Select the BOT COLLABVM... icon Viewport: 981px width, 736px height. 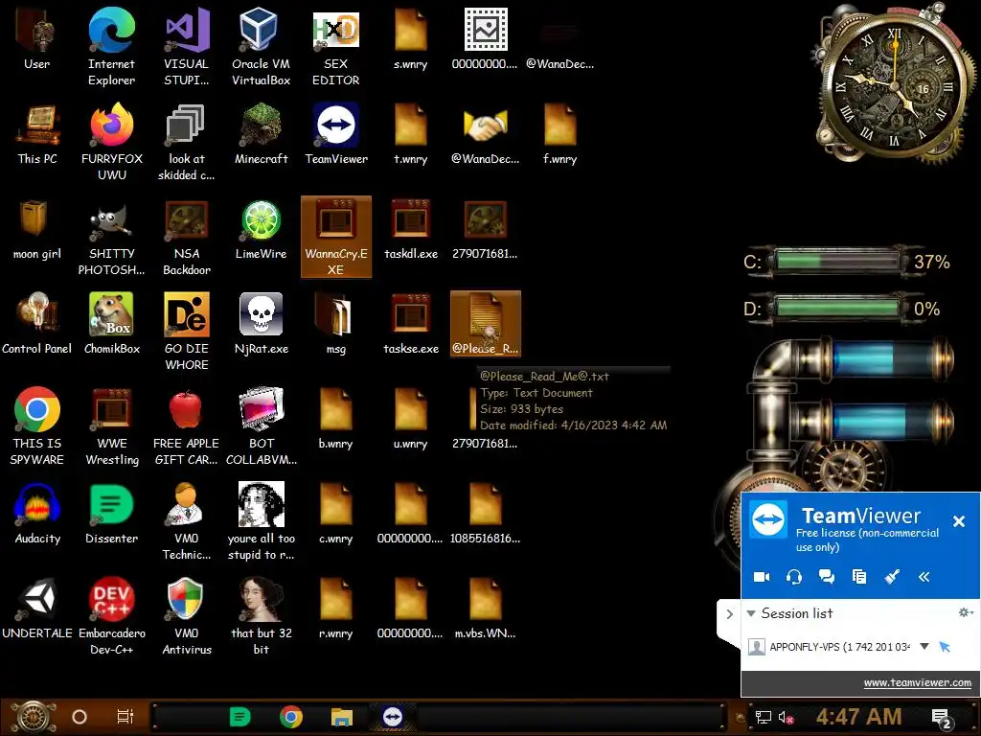261,426
